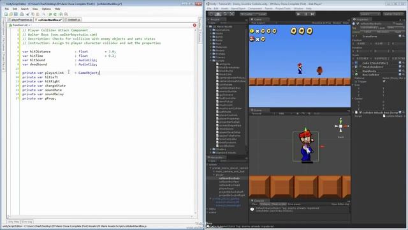Toggle the Is Trigger checkbox in Box Collider
The image size is (408, 230).
tap(384, 81)
